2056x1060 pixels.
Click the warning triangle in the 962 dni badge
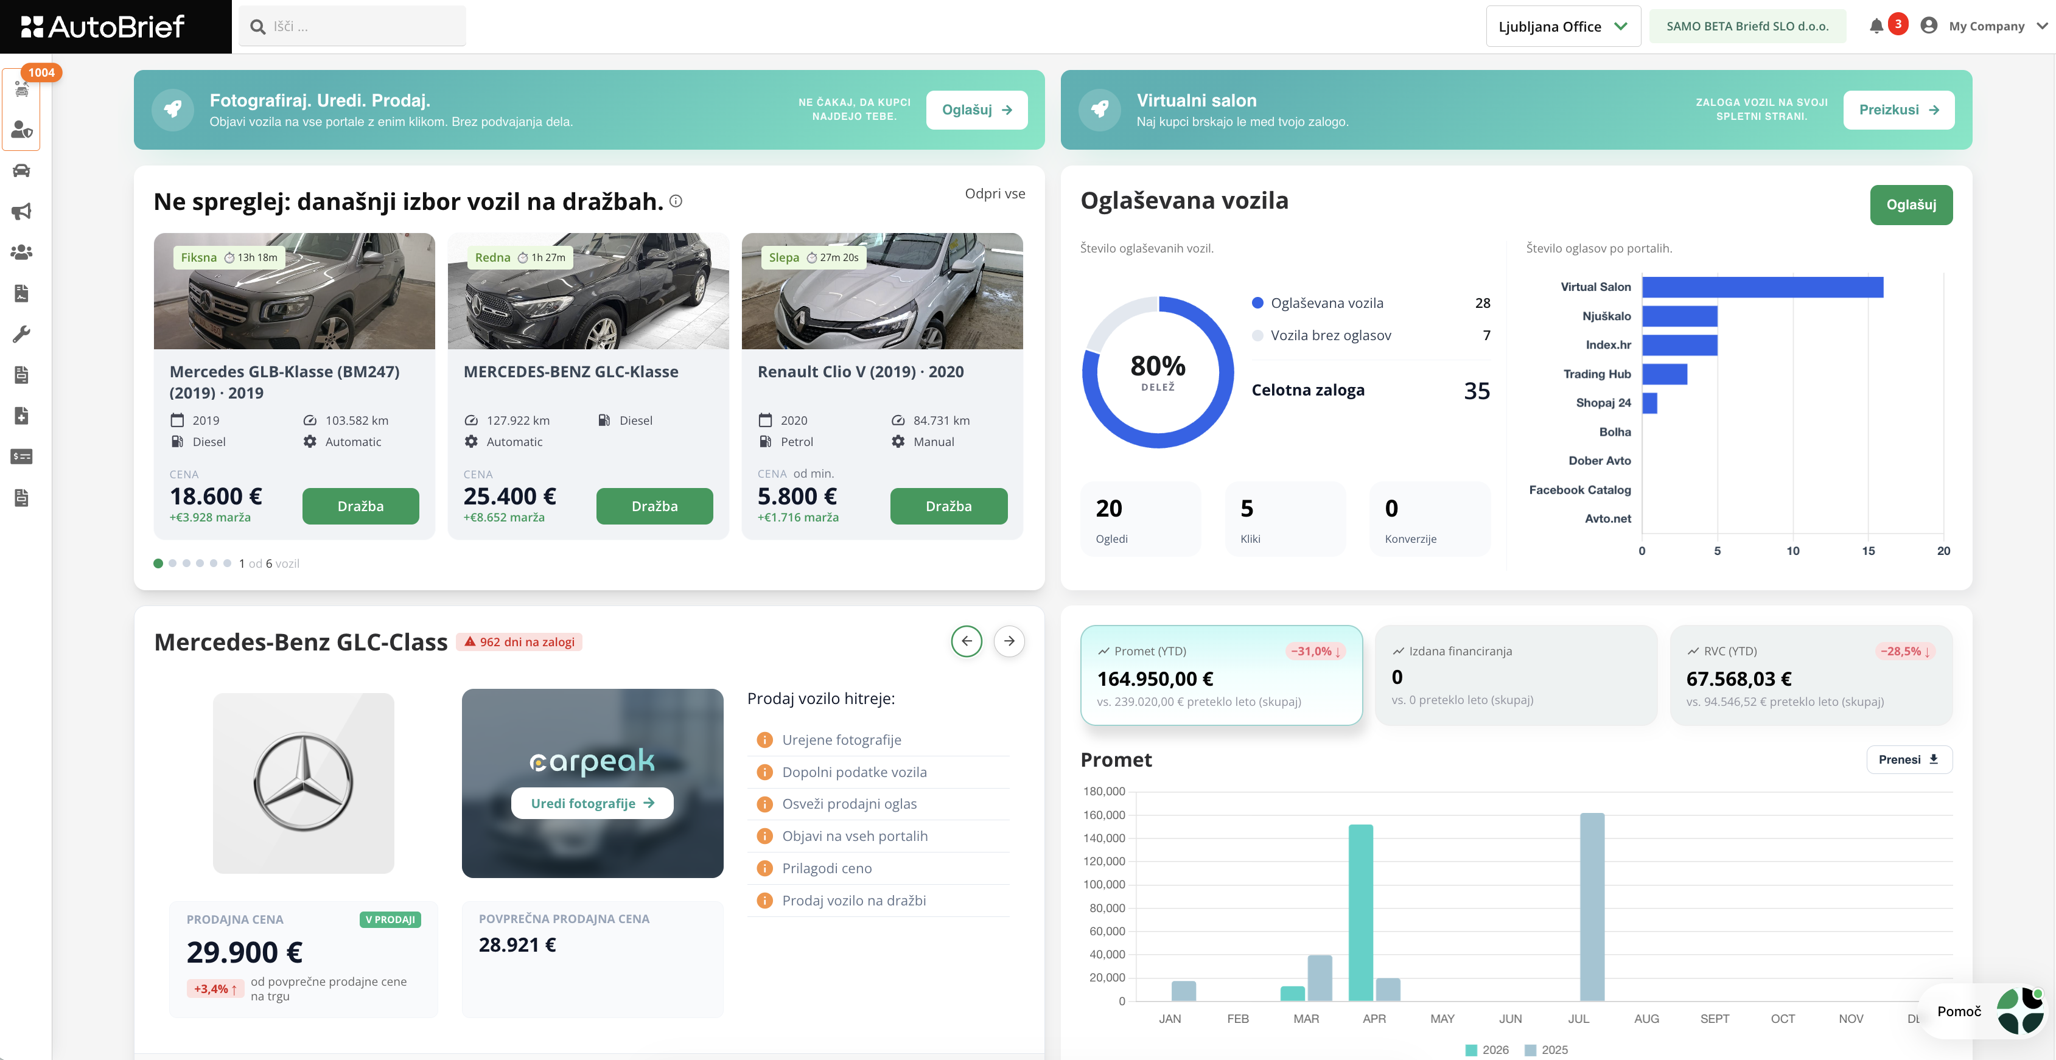click(x=470, y=642)
